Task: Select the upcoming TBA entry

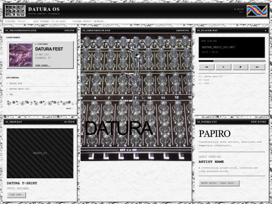Action: (x=40, y=95)
